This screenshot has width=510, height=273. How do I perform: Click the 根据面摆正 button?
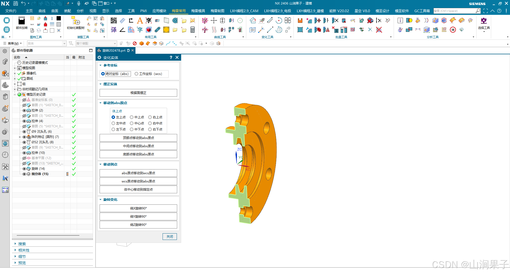tap(138, 93)
